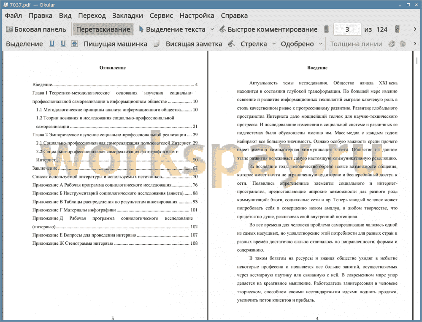The width and height of the screenshot is (422, 322).
Task: Open the Стрелка shape dropdown arrow
Action: pos(274,43)
